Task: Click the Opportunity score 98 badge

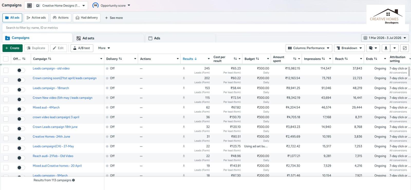Action: click(x=96, y=5)
